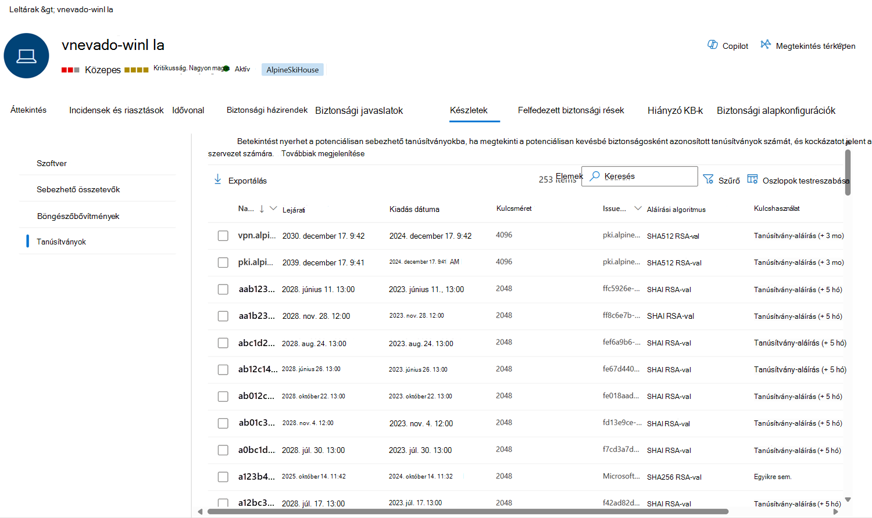The image size is (872, 518).
Task: Click the Kulcsméret column header
Action: tap(514, 208)
